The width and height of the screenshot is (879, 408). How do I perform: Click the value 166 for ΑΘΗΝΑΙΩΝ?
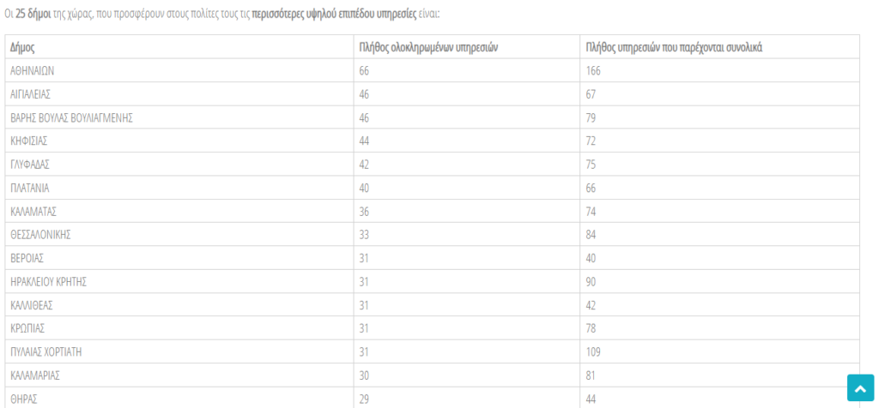coord(720,70)
